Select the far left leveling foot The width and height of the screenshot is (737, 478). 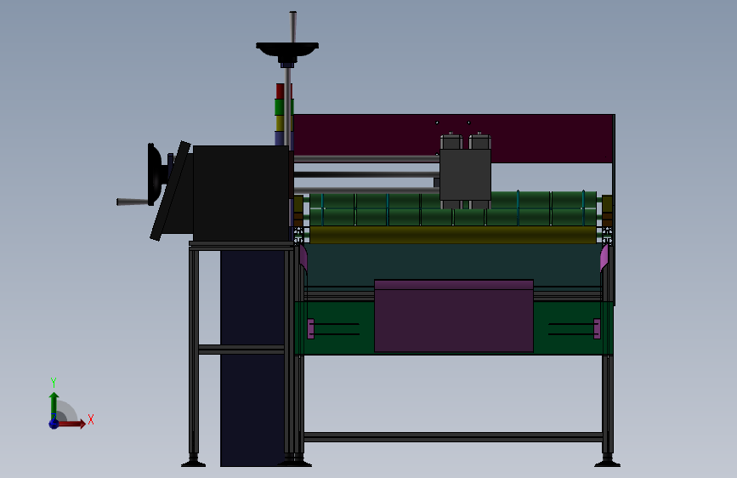point(193,461)
